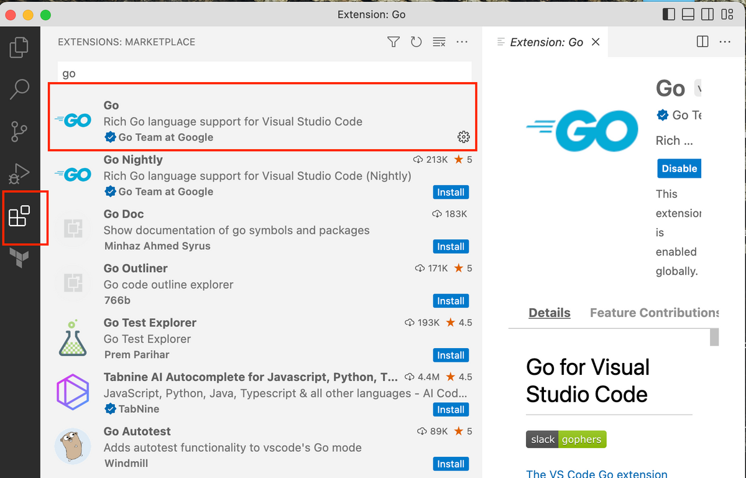Install the Go Nightly extension

(x=451, y=192)
